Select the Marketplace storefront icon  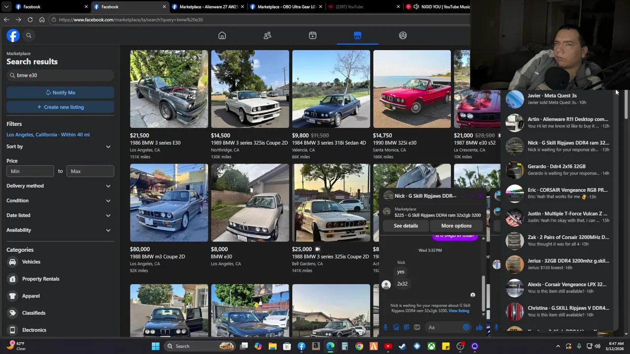point(357,35)
